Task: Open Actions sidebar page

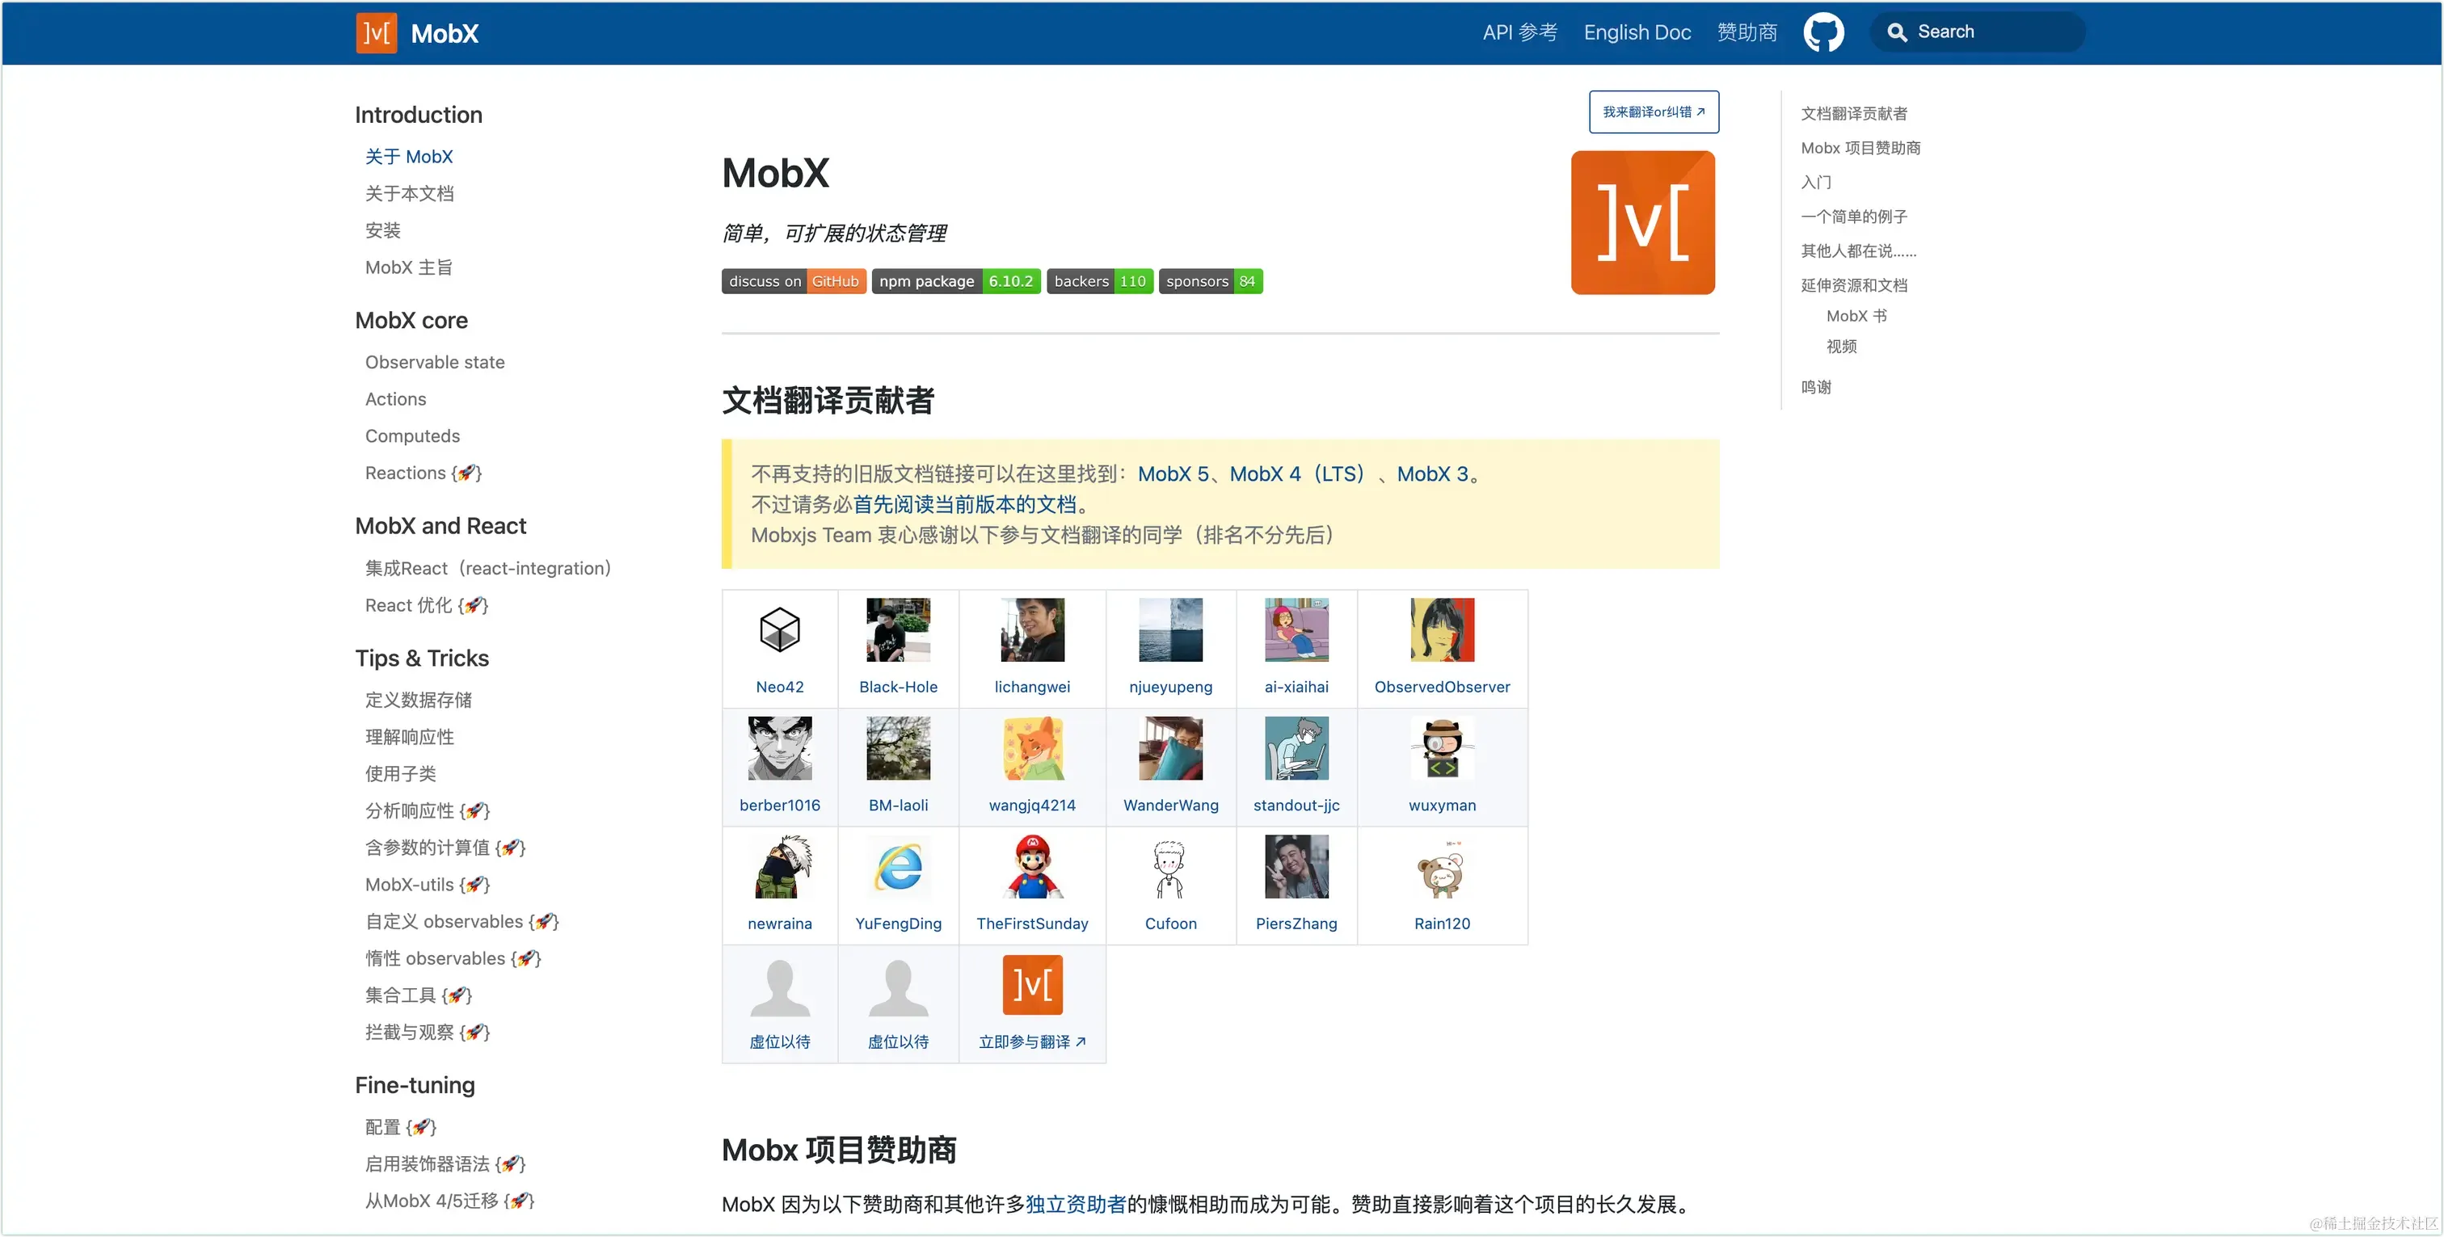Action: pos(394,399)
